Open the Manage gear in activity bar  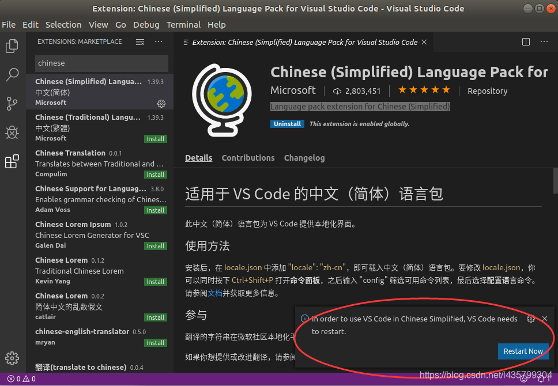pyautogui.click(x=12, y=358)
